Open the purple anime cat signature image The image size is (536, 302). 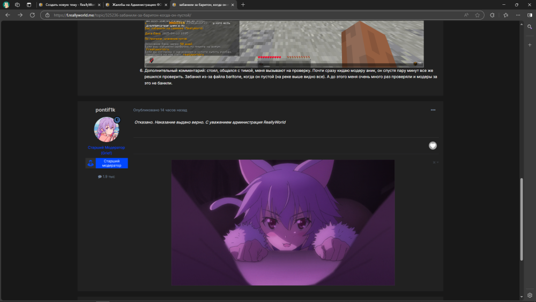point(282,222)
